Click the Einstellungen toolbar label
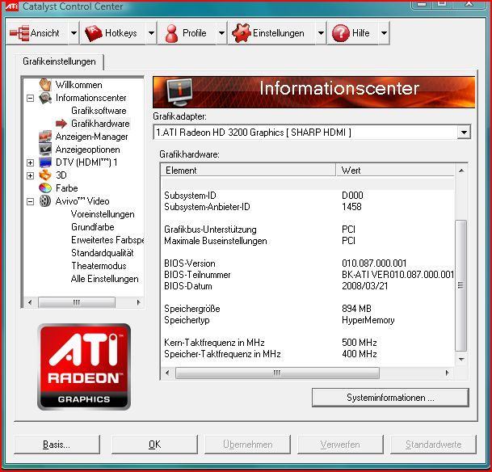Image resolution: width=492 pixels, height=472 pixels. pos(279,33)
